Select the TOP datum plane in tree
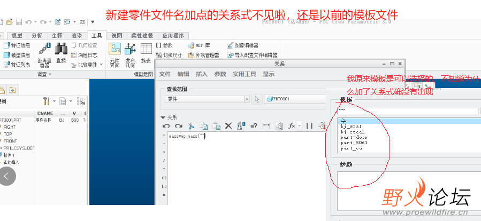 [7, 134]
